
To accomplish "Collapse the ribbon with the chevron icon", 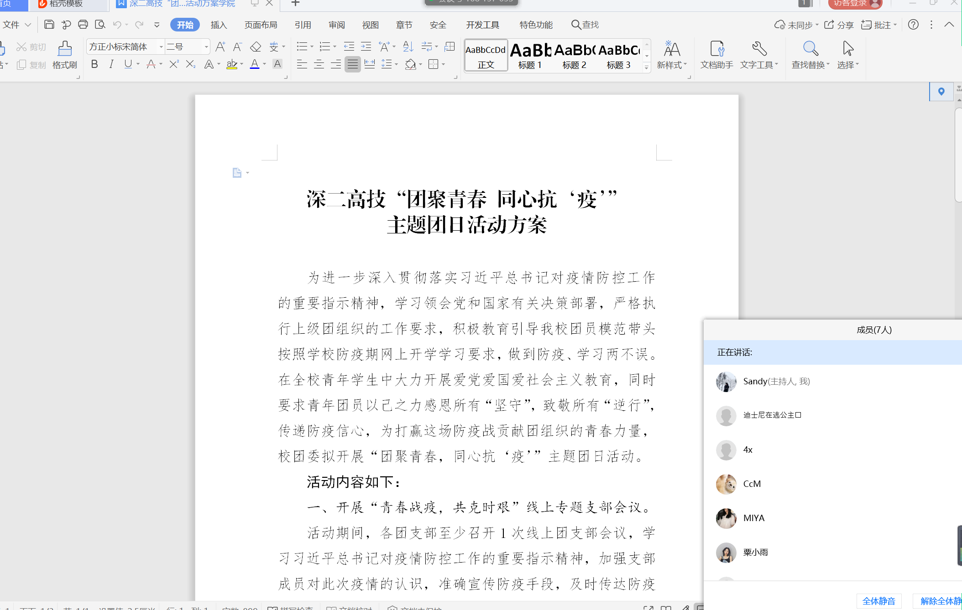I will click(949, 25).
